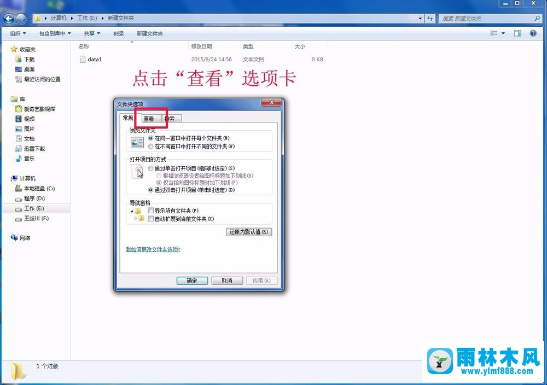547x385 pixels.
Task: Expand path arrow after Computer breadcrumb
Action: pos(72,18)
